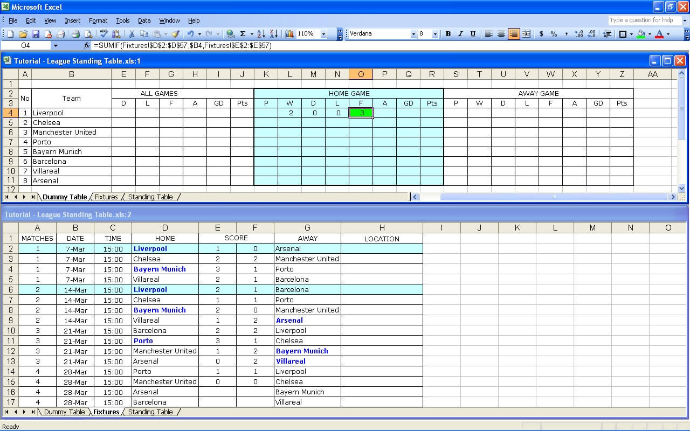Click the Increase Indent icon
This screenshot has height=431, width=690.
tap(607, 34)
